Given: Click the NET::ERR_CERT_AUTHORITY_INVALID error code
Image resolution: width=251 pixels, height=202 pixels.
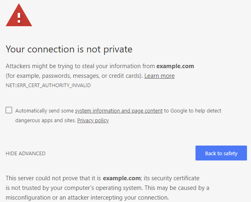Looking at the screenshot, I should [x=48, y=85].
